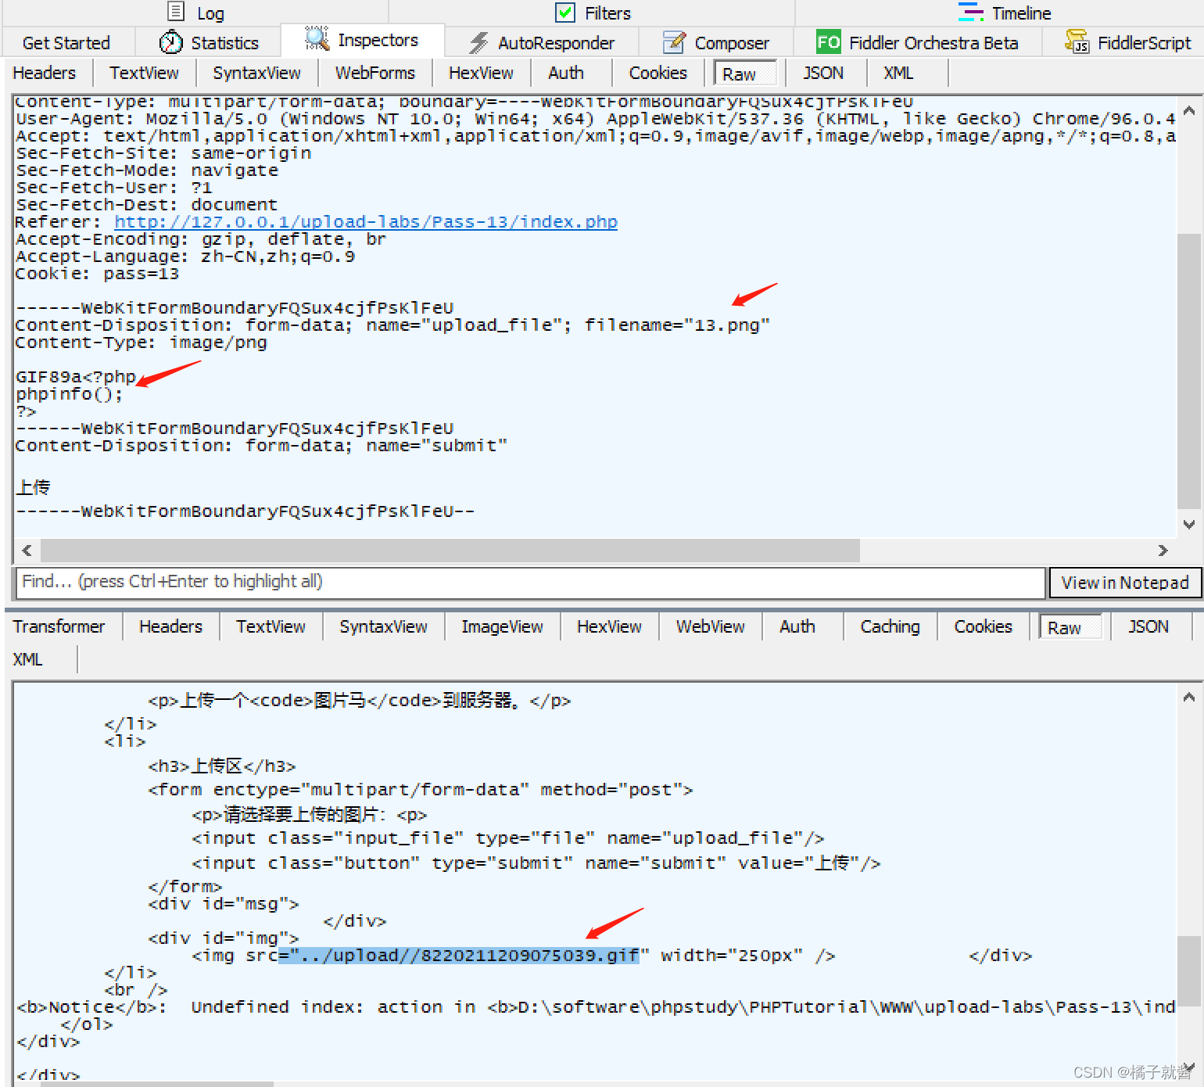1204x1087 pixels.
Task: Open response WebView tab
Action: [710, 626]
